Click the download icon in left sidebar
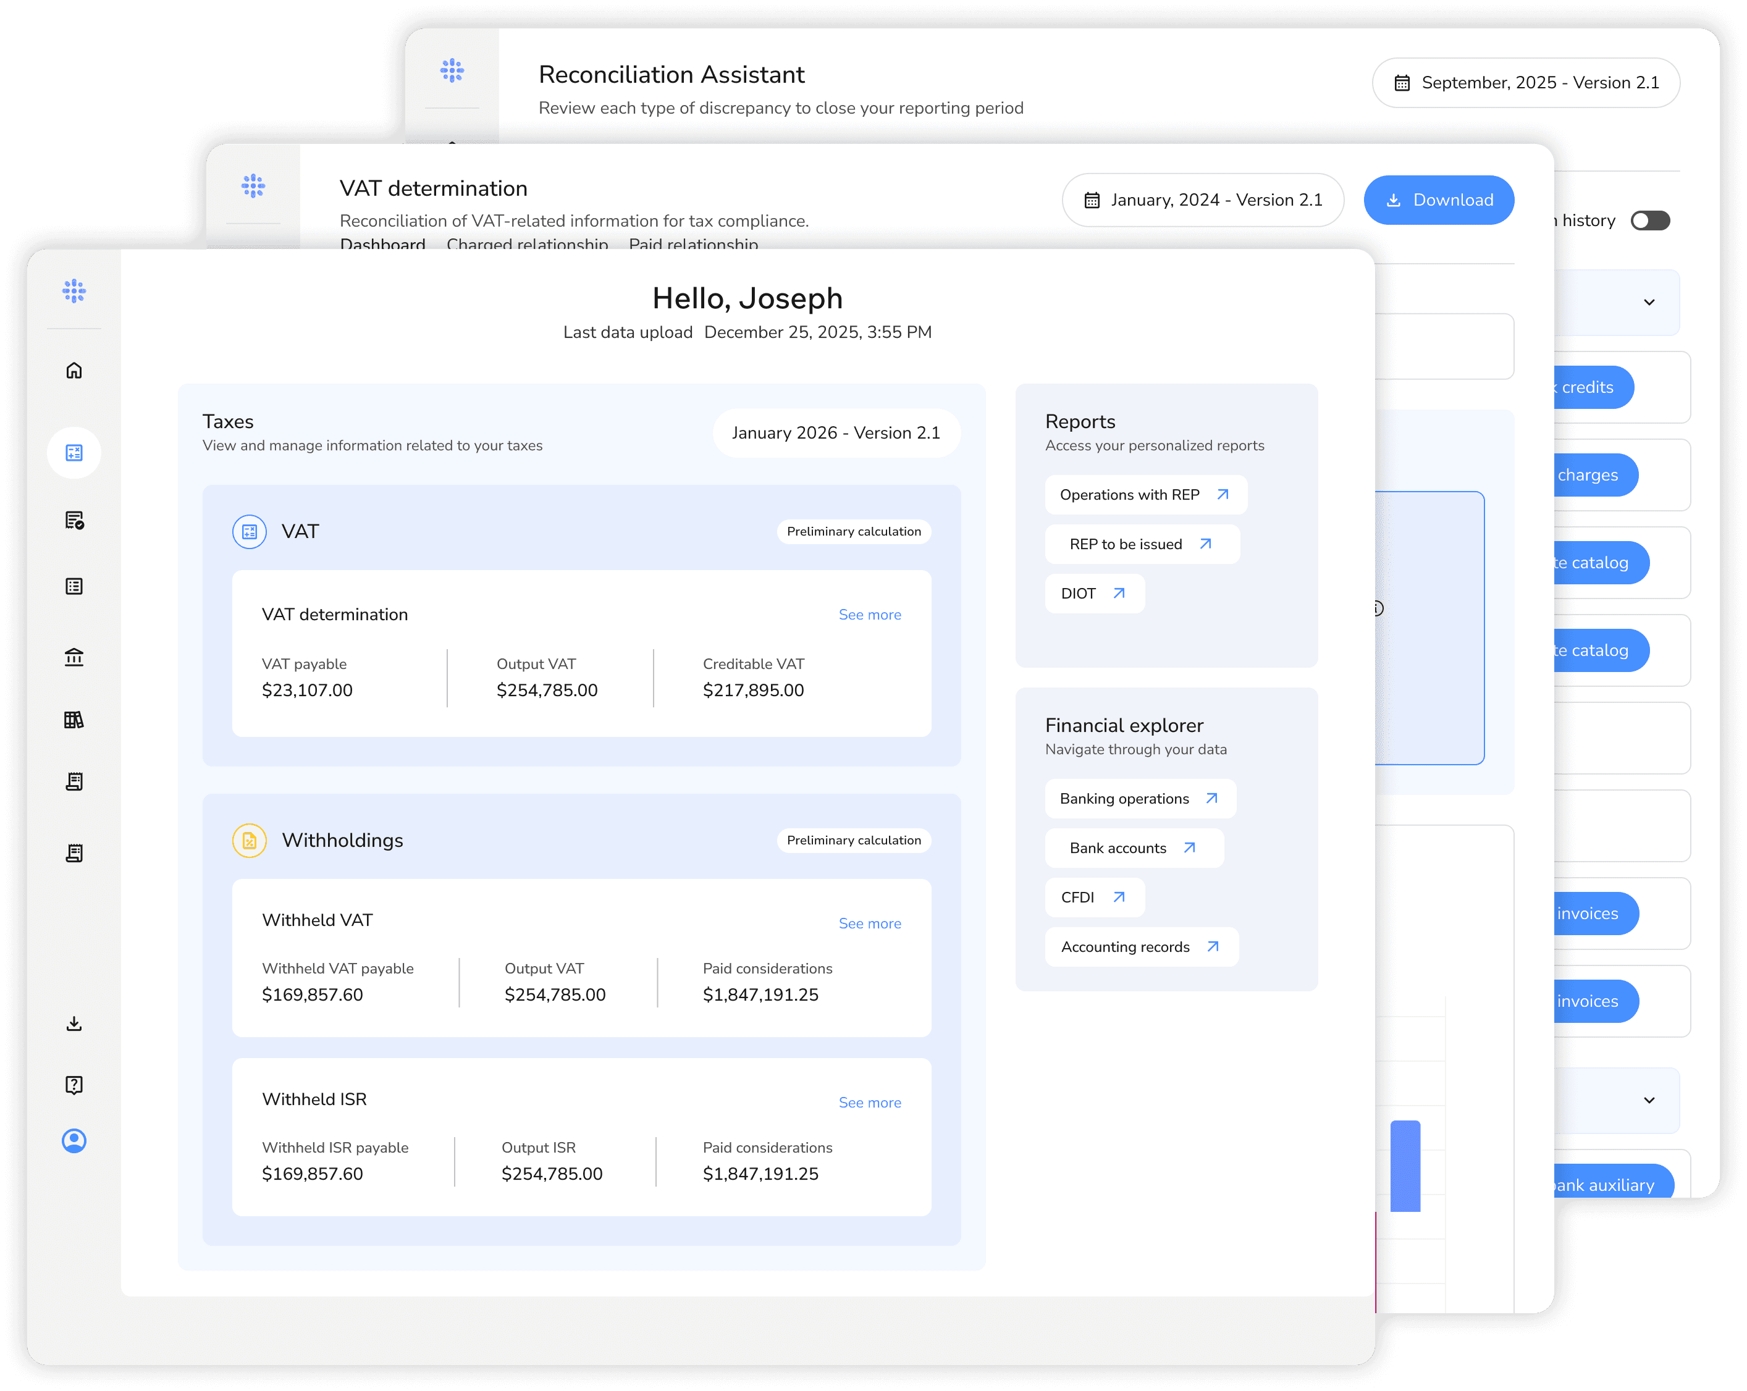The width and height of the screenshot is (1747, 1391). [74, 1023]
